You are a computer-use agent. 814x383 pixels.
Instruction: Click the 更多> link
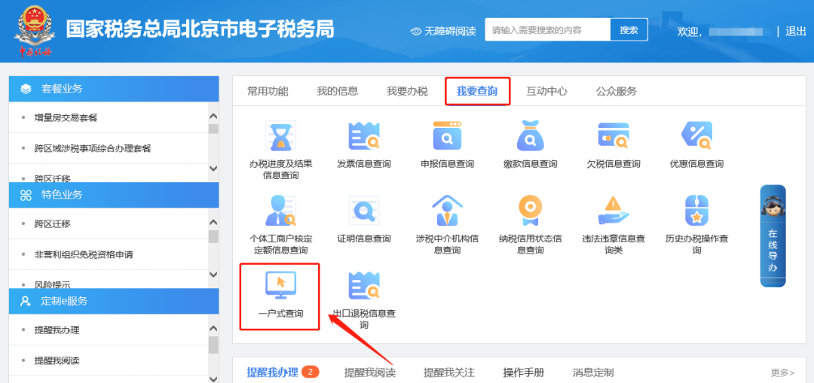pyautogui.click(x=782, y=372)
